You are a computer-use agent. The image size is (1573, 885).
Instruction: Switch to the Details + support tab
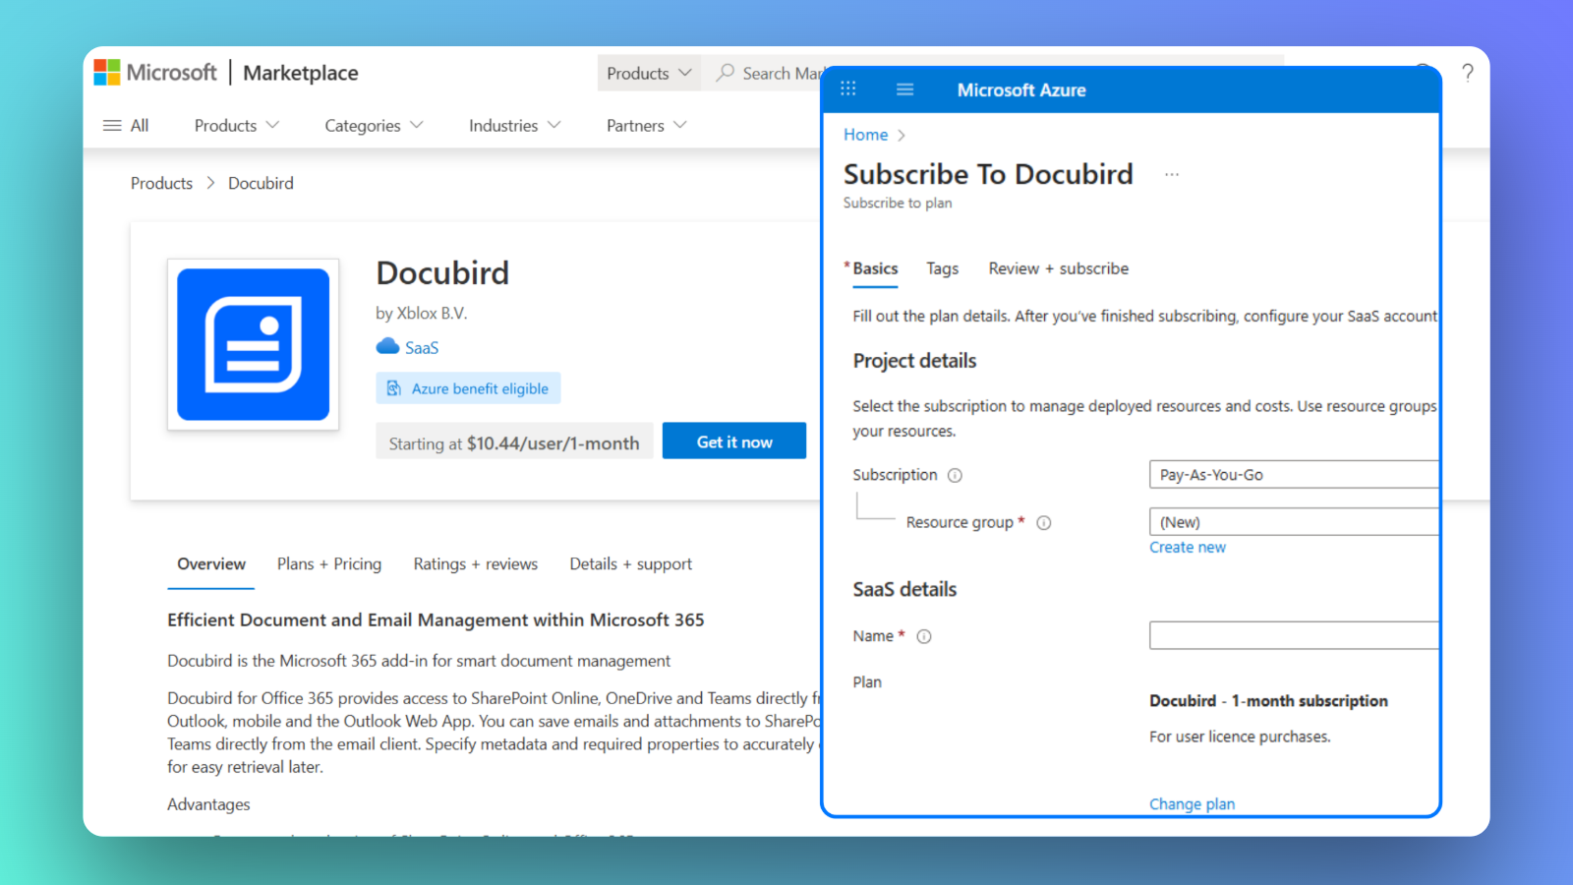tap(631, 564)
